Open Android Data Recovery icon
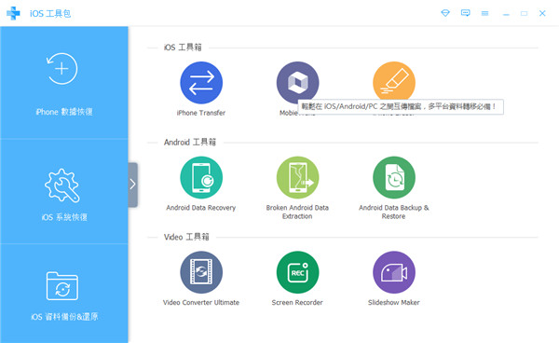 201,178
